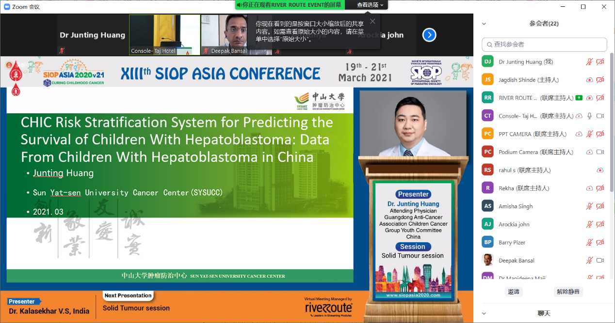Click the green screen-sharing status banner
615x323 pixels.
pyautogui.click(x=290, y=5)
